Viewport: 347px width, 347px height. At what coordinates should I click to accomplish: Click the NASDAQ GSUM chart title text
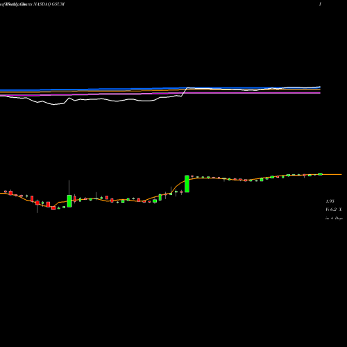(x=49, y=4)
